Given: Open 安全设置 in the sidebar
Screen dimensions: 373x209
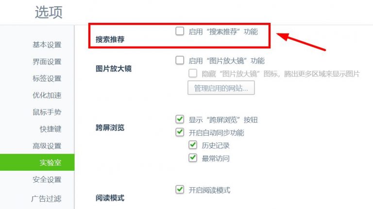Looking at the screenshot, I should 47,179.
